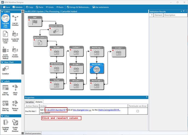This screenshot has height=135, width=188.
Task: Collapse the Other section
Action: [2, 116]
